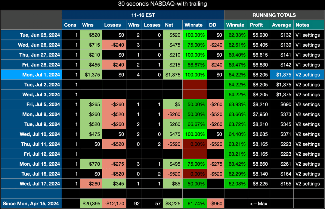
Task: Select the row label "Fri, Jul 5, 2024"
Action: (31, 104)
